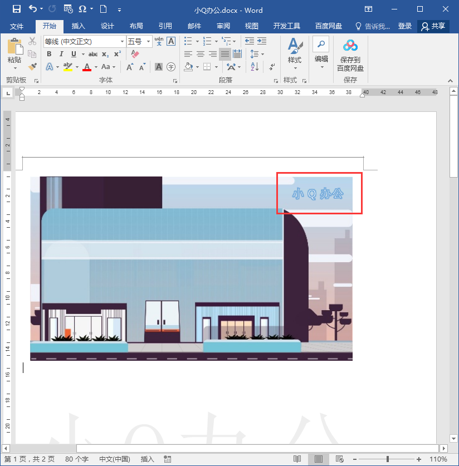Undo the last action
The width and height of the screenshot is (459, 466).
point(33,9)
